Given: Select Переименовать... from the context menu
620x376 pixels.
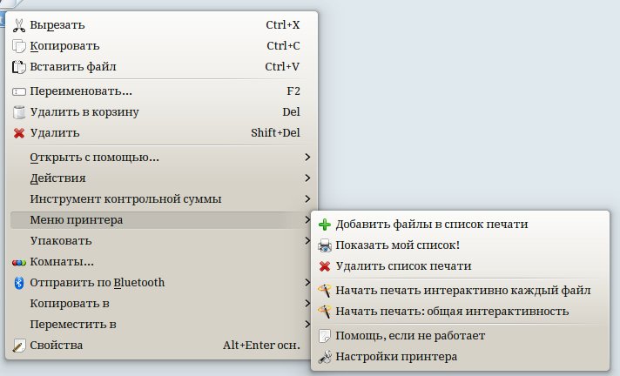Looking at the screenshot, I should (81, 91).
